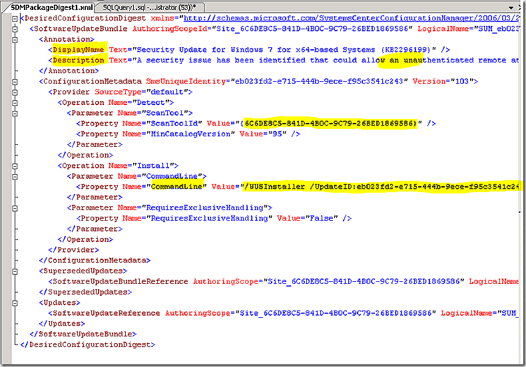Click the SmsUniqueIdentity attribute name

point(186,81)
